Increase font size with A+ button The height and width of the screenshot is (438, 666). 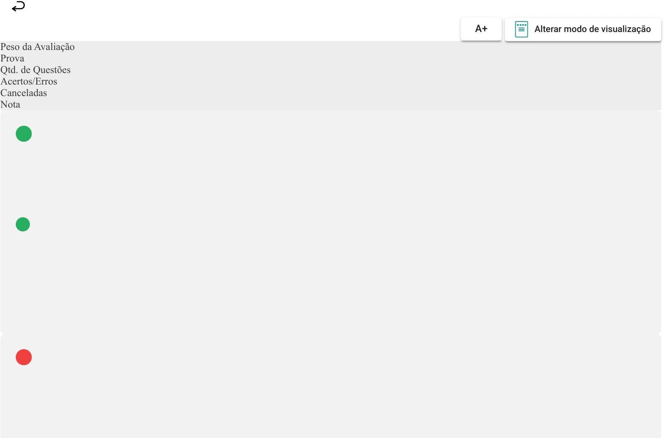[481, 29]
